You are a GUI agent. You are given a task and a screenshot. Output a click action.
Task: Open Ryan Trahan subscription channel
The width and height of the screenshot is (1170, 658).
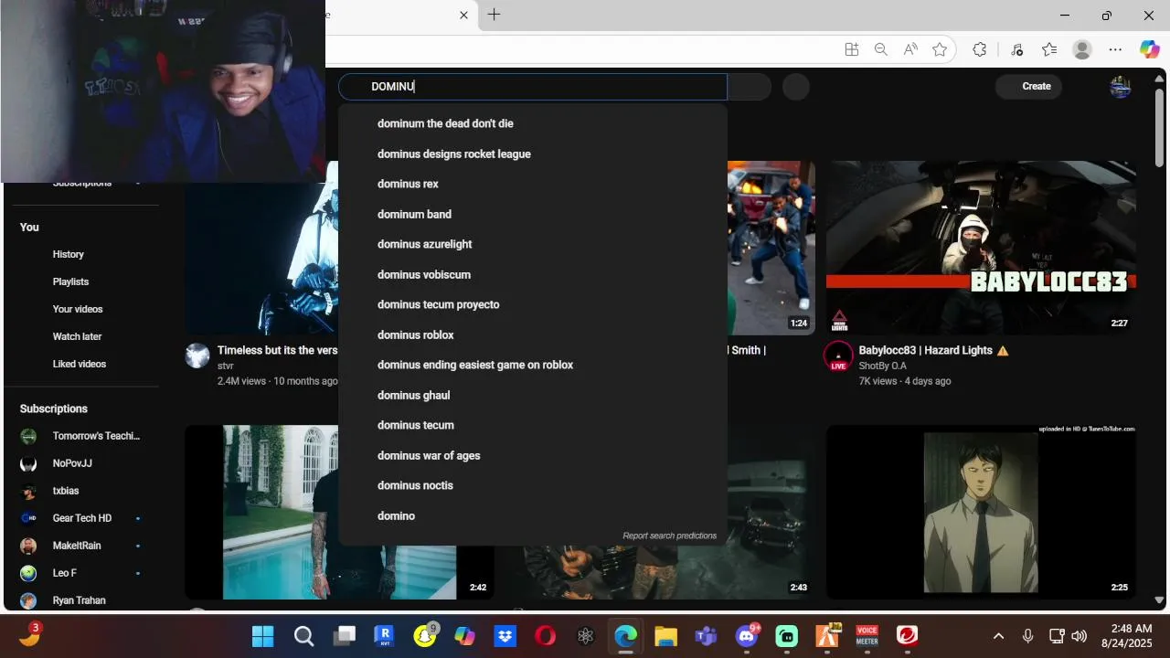point(80,600)
